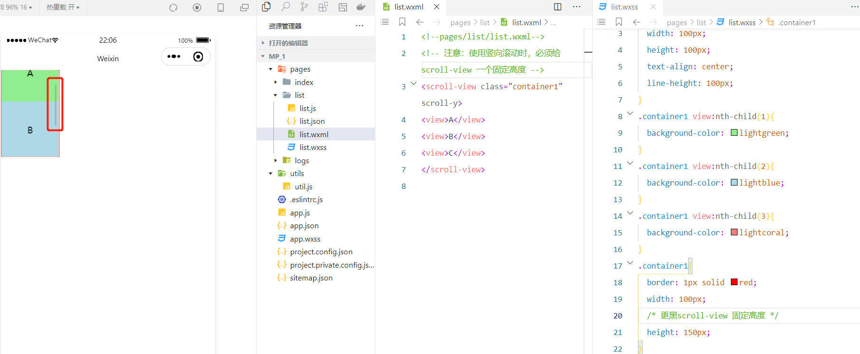Fold the scroll-view tag at line 3
The image size is (860, 354).
(x=413, y=84)
